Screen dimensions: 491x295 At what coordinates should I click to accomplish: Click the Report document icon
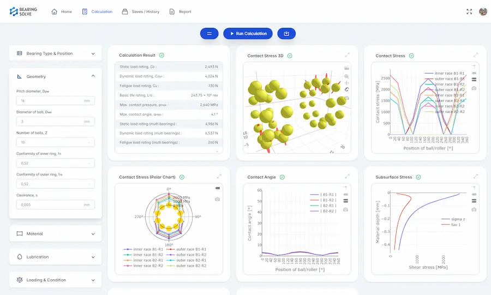pos(172,11)
